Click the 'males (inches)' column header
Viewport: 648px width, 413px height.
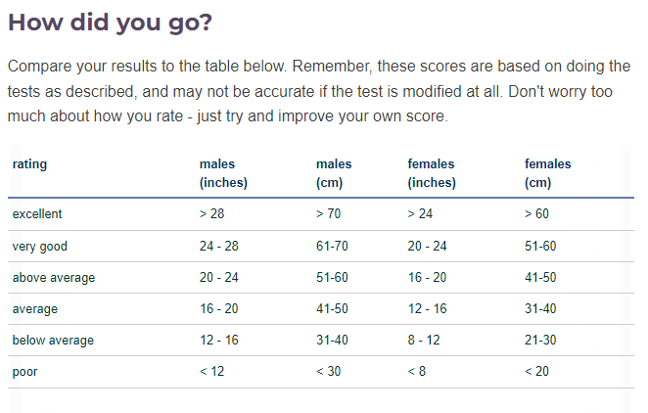click(223, 173)
